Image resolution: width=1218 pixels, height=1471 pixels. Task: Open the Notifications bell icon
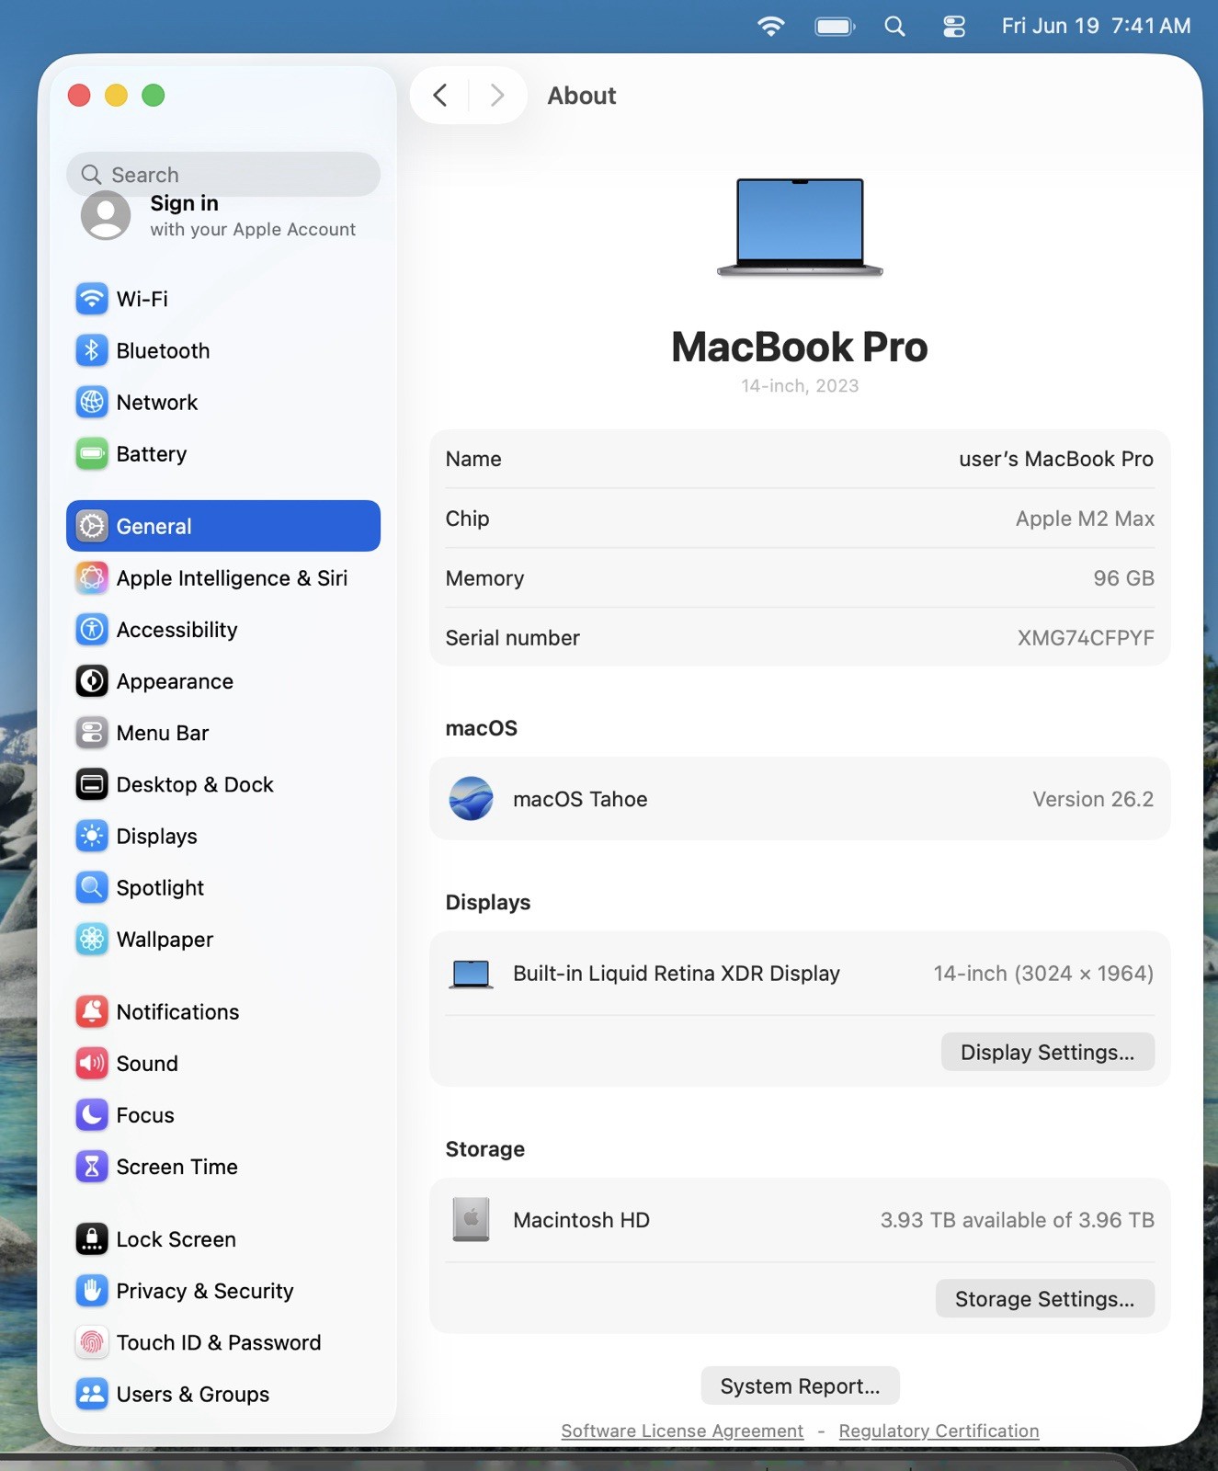(91, 1011)
